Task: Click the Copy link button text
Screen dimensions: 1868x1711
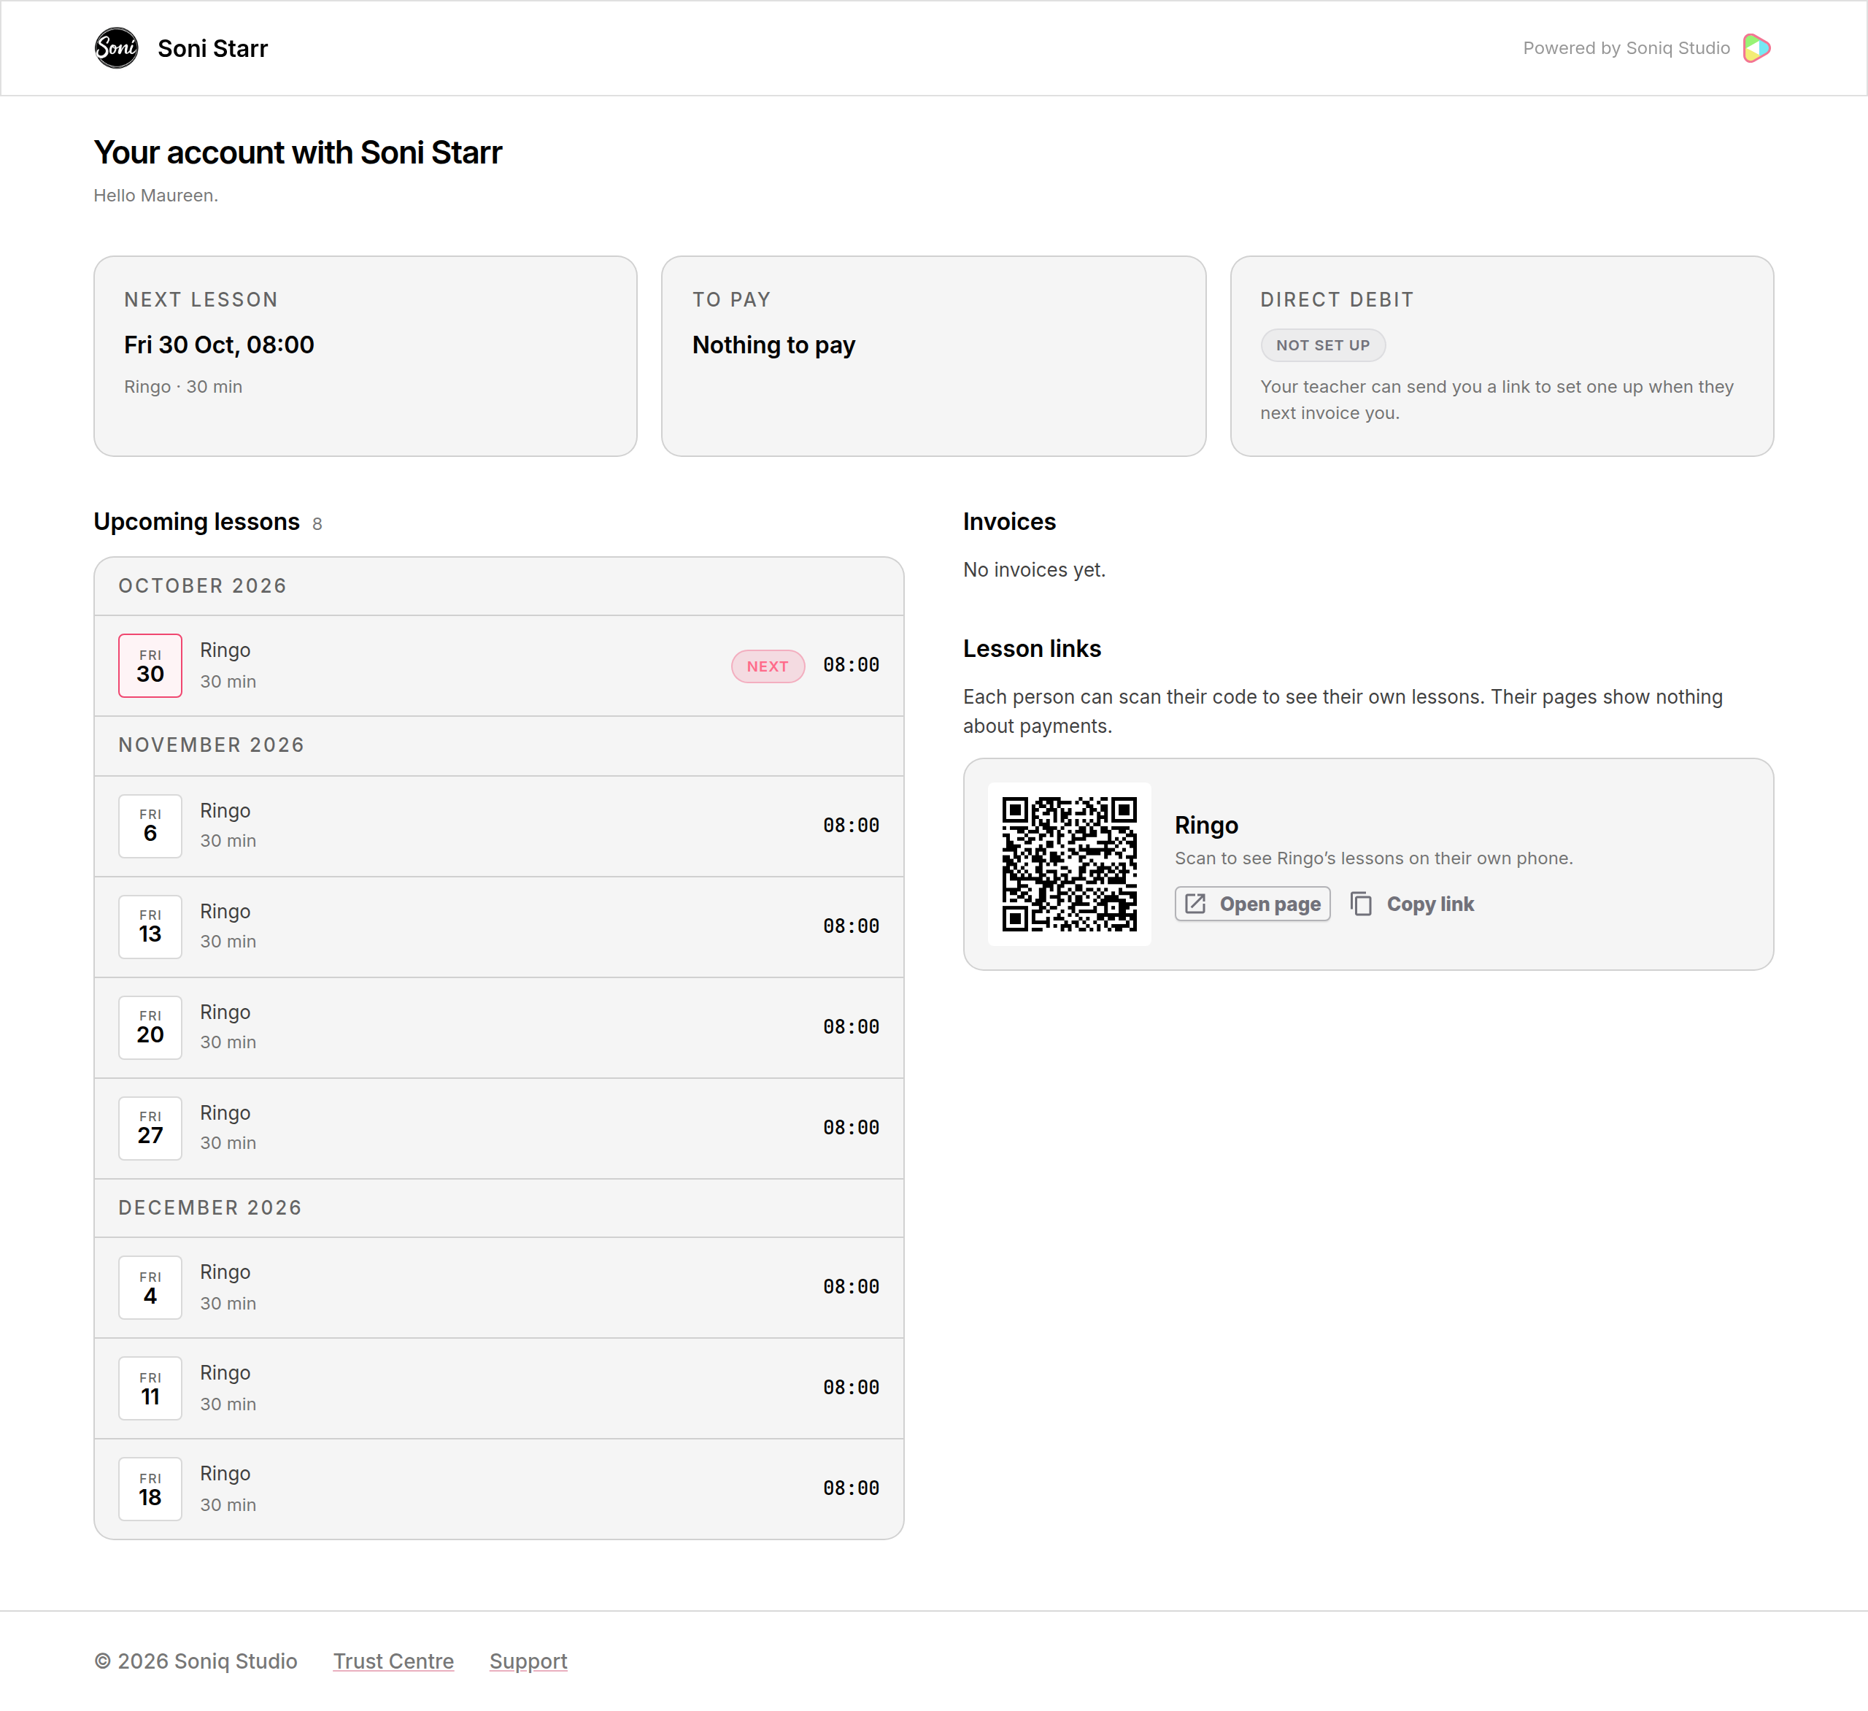Action: click(1429, 904)
